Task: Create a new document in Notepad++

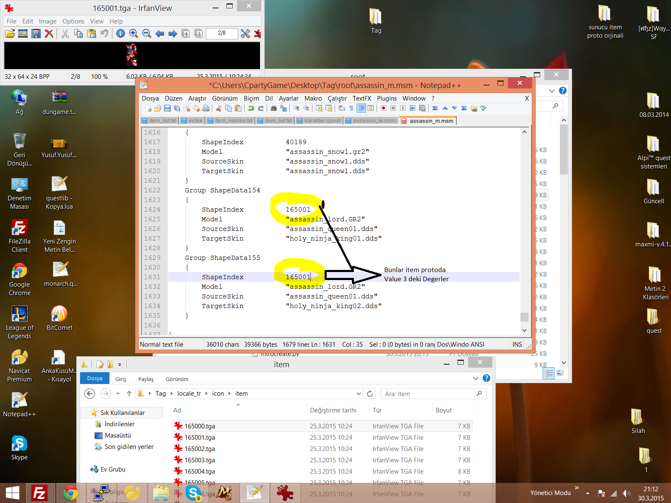Action: coord(148,108)
